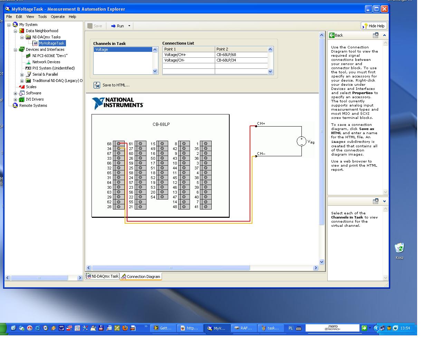Click the Run button
The image size is (442, 354).
[117, 26]
